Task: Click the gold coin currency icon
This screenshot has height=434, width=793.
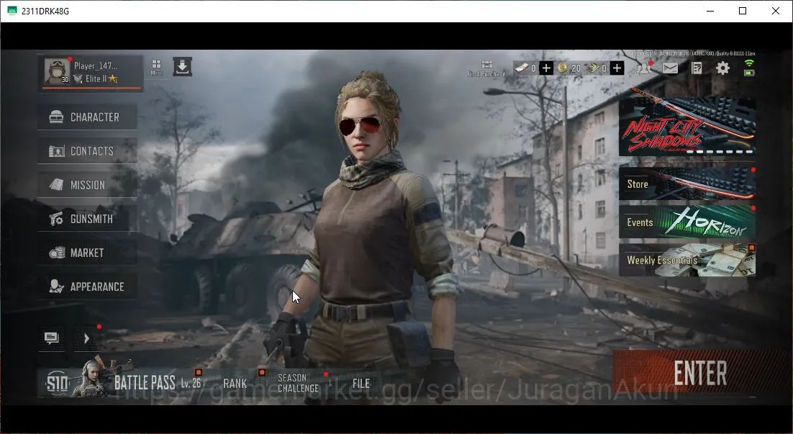Action: pyautogui.click(x=563, y=68)
